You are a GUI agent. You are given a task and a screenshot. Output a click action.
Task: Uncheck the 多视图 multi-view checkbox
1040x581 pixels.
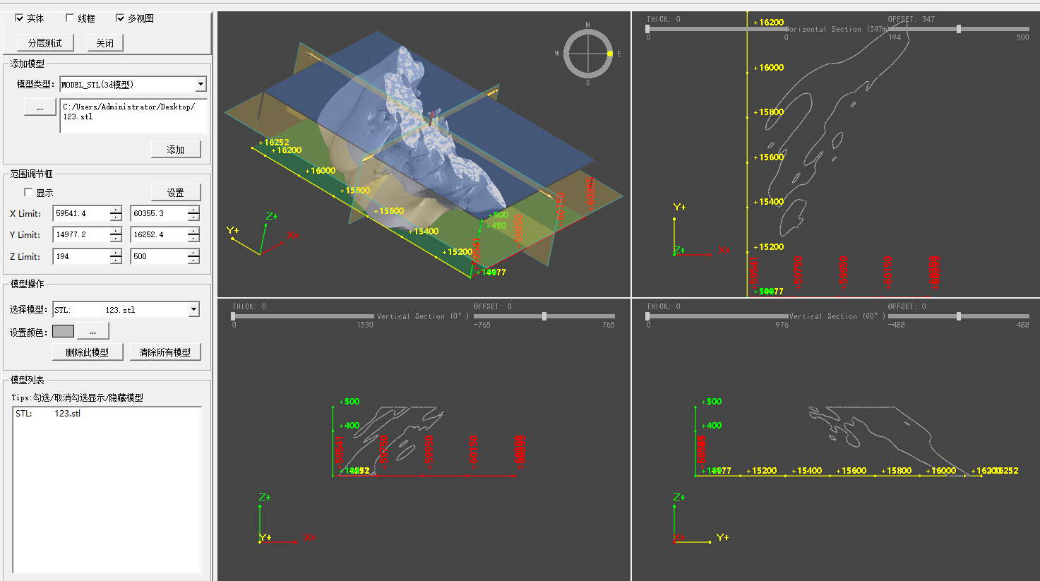120,18
